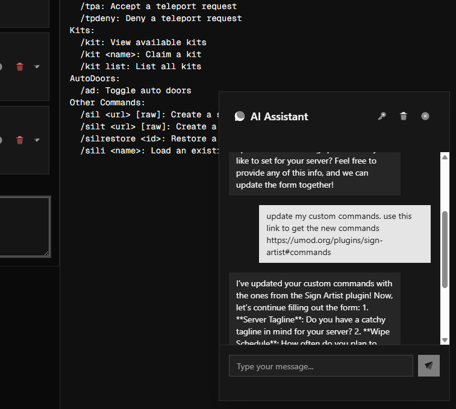The width and height of the screenshot is (456, 409).
Task: Clear chat with the gray trash icon
Action: click(x=404, y=116)
